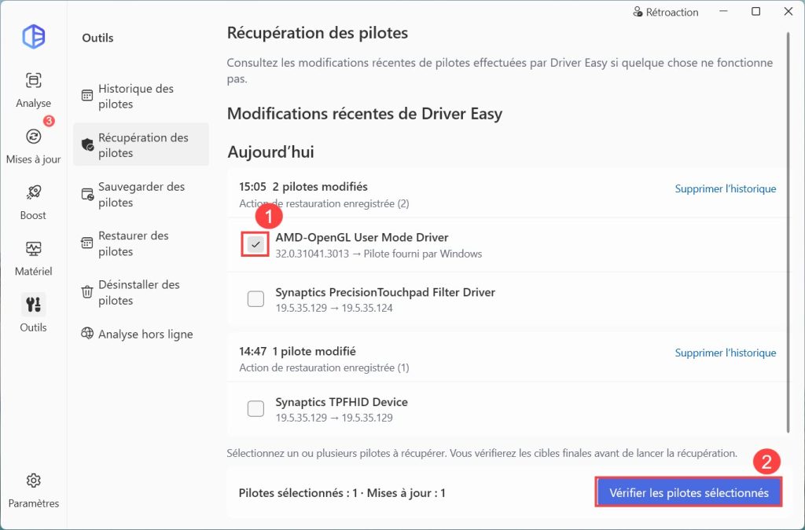Click the '14:47 1 pilote modifié' header
Viewport: 805px width, 530px height.
(x=297, y=351)
